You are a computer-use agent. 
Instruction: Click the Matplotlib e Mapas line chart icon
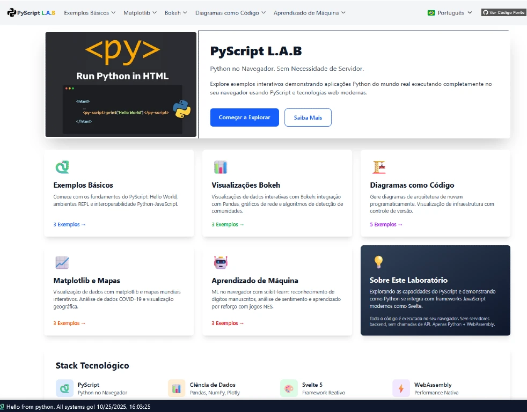[62, 262]
